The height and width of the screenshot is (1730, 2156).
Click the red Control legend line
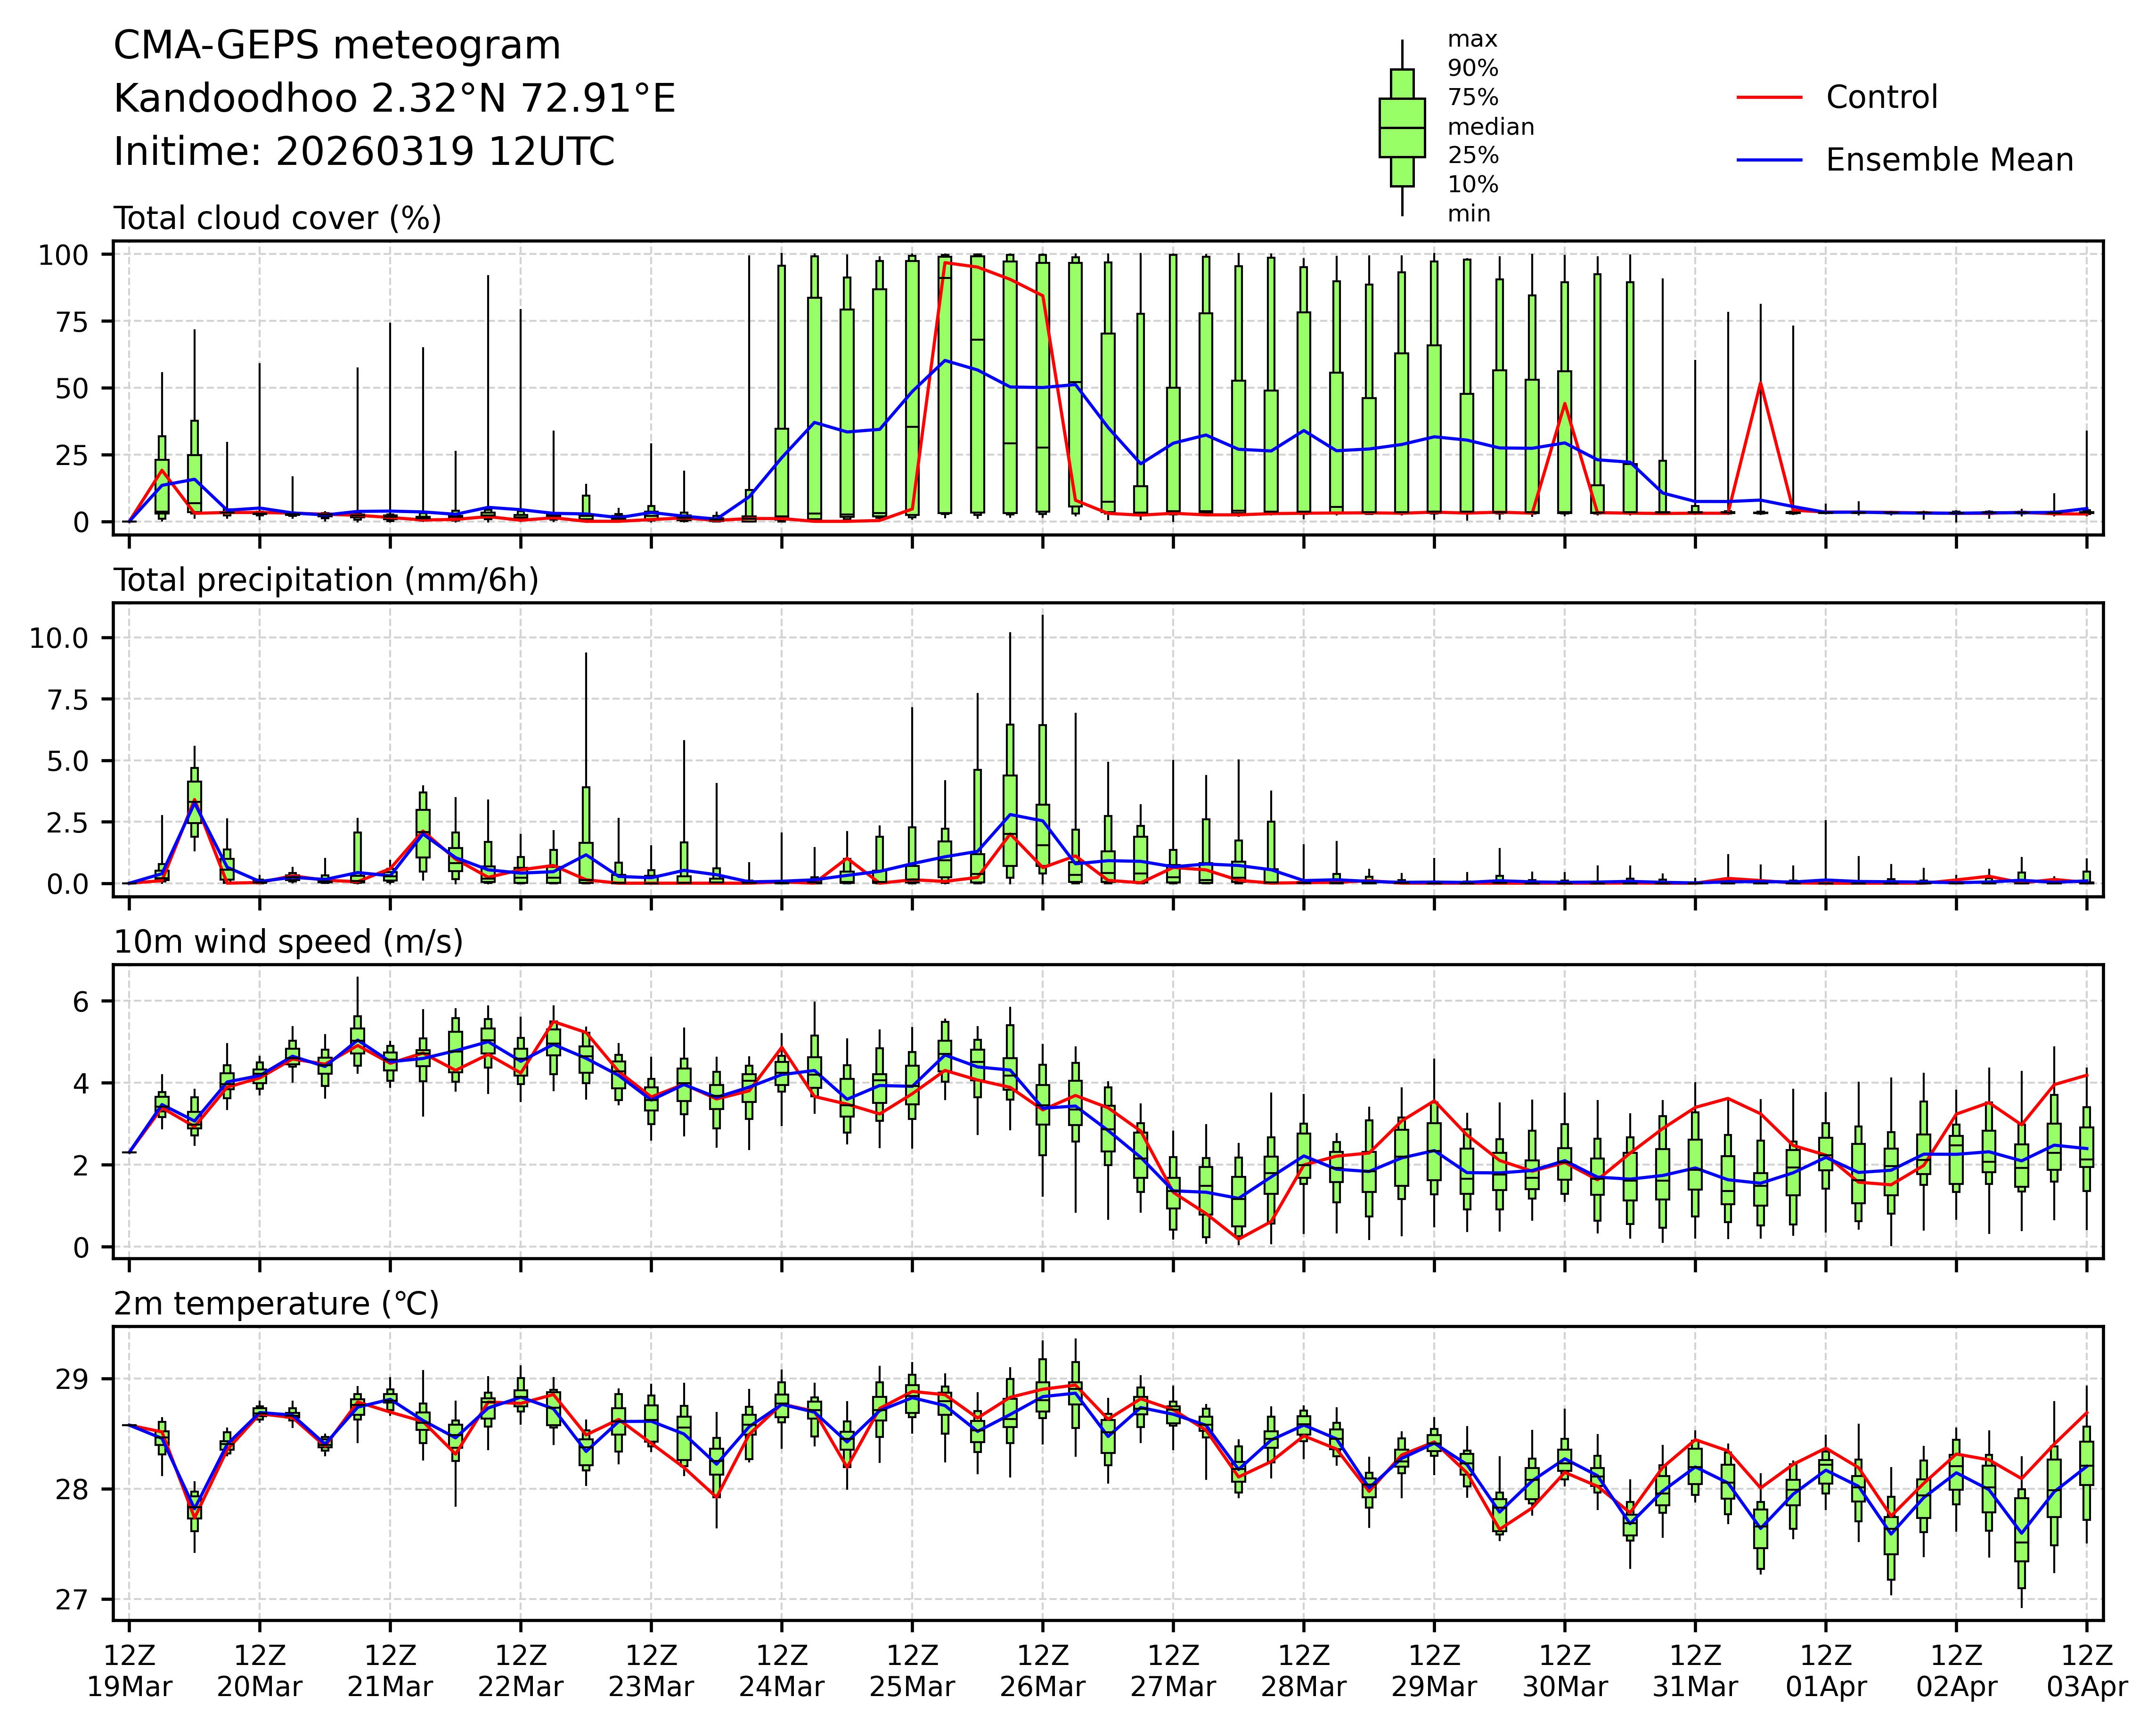[x=1769, y=98]
